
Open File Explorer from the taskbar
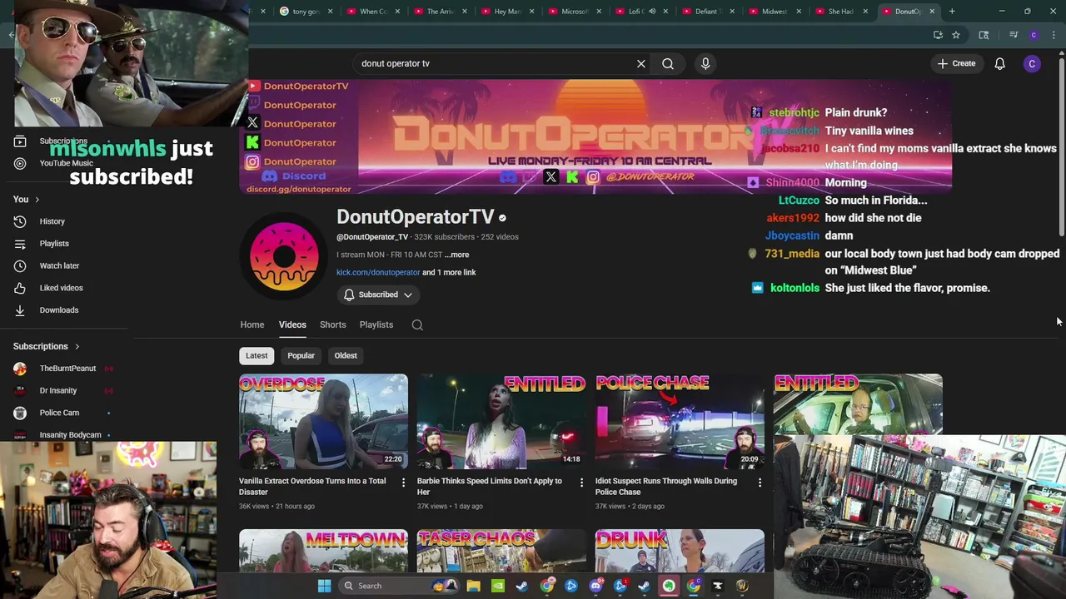pos(473,586)
